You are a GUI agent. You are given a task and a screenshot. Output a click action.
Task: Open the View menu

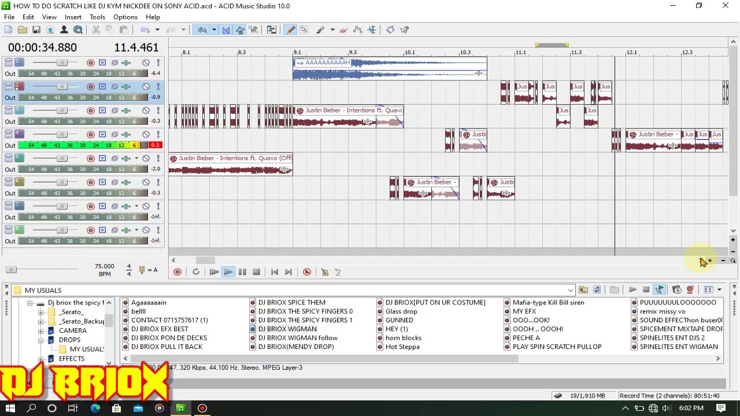pyautogui.click(x=49, y=17)
